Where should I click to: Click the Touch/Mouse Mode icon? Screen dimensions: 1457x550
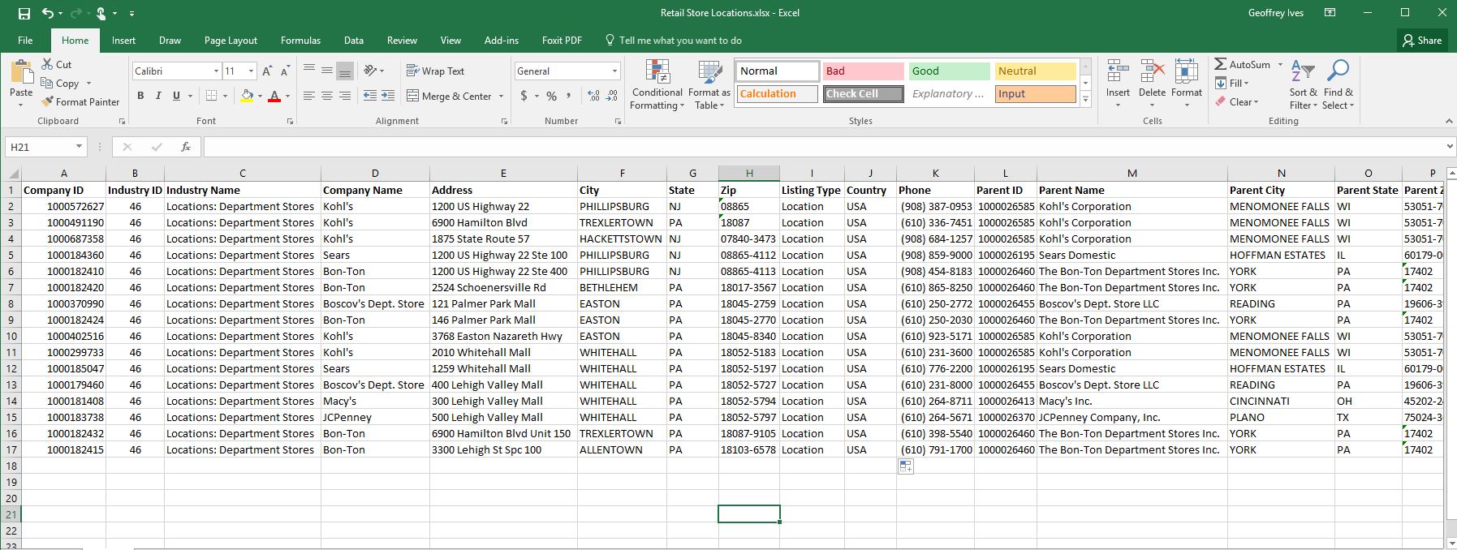pyautogui.click(x=101, y=13)
